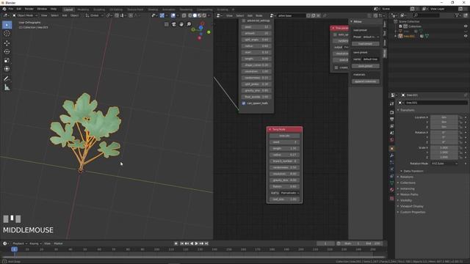Toggle viewport overlays button in 3D header

pyautogui.click(x=173, y=15)
